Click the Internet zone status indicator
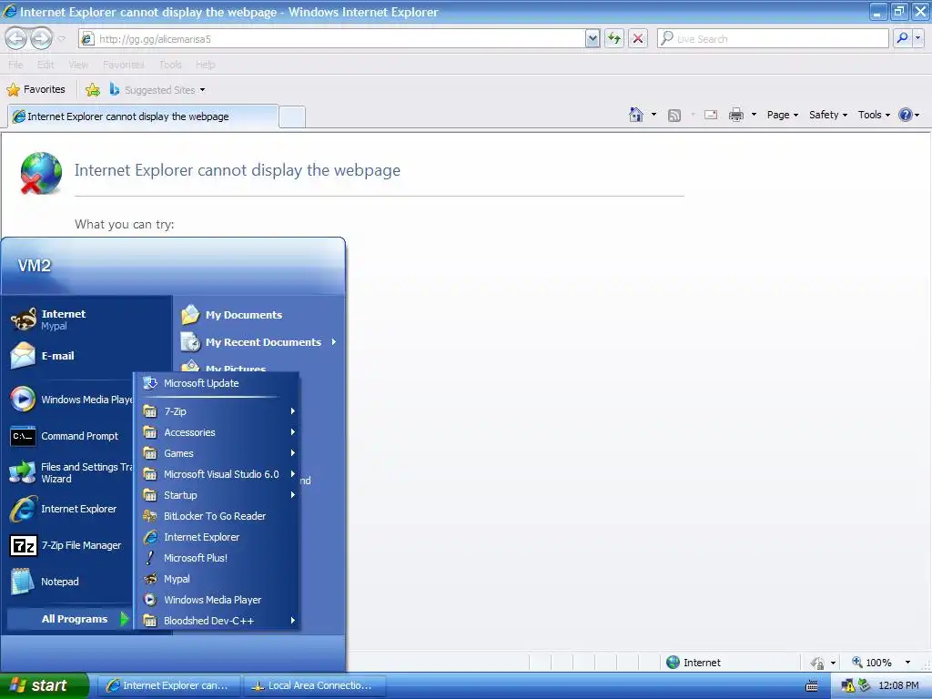Image resolution: width=932 pixels, height=699 pixels. [x=693, y=663]
